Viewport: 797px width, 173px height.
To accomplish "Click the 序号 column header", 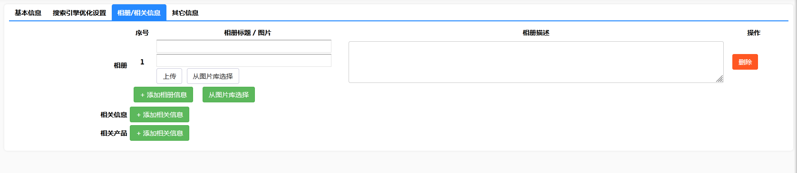I will click(x=142, y=33).
